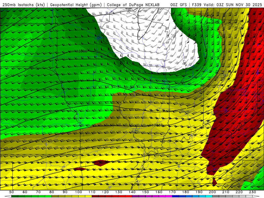
Task: Click the 90 value on the color scale
Action: pyautogui.click(x=65, y=192)
